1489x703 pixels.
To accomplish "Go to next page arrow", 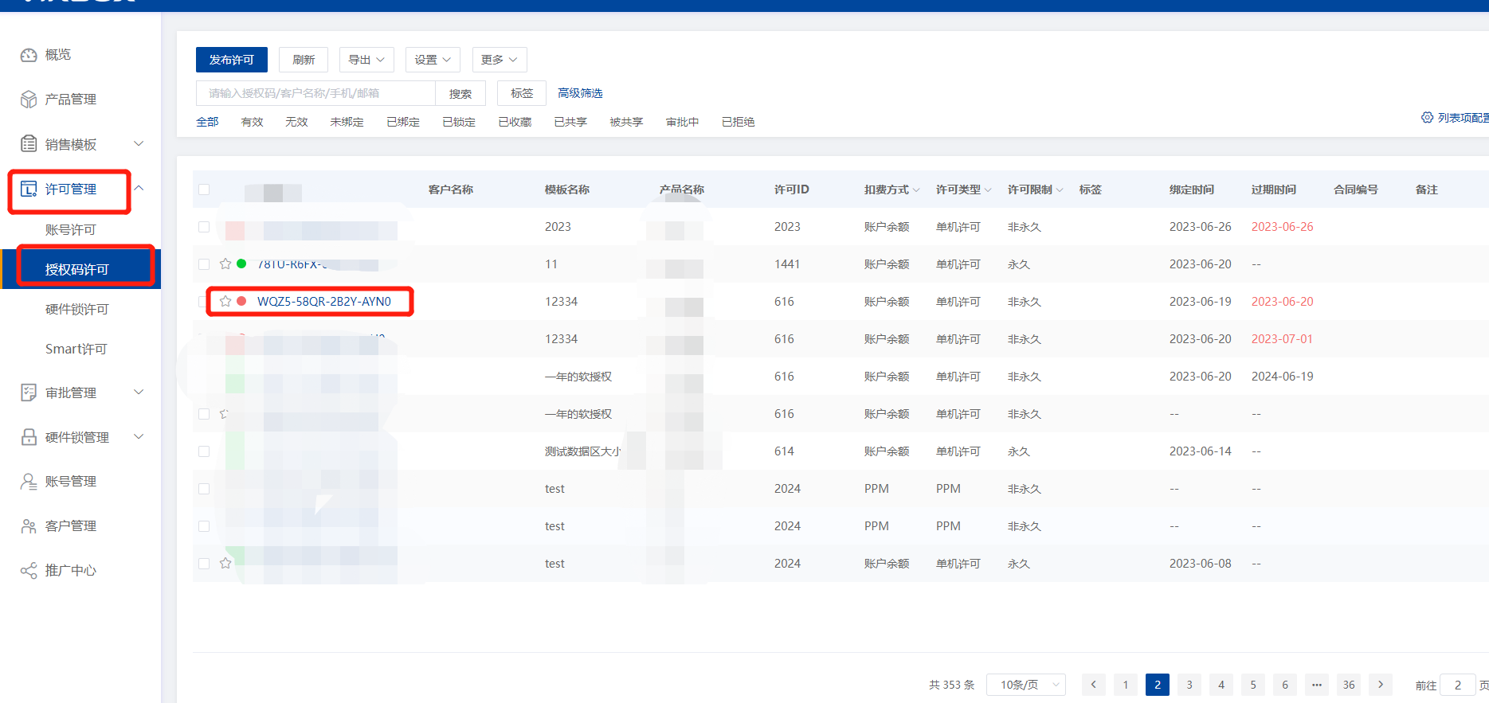I will coord(1381,685).
